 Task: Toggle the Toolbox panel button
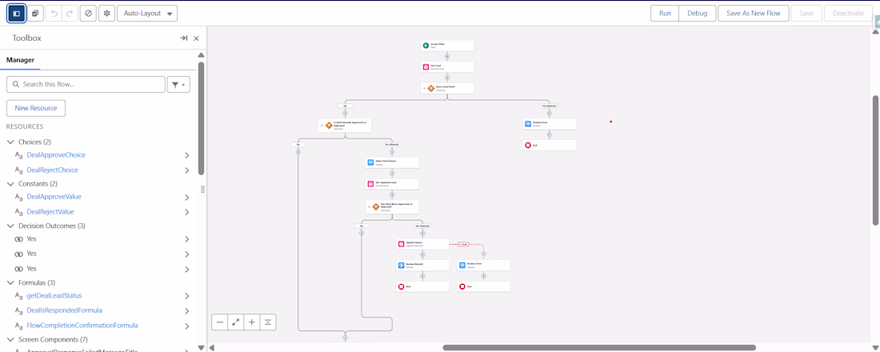pos(16,13)
